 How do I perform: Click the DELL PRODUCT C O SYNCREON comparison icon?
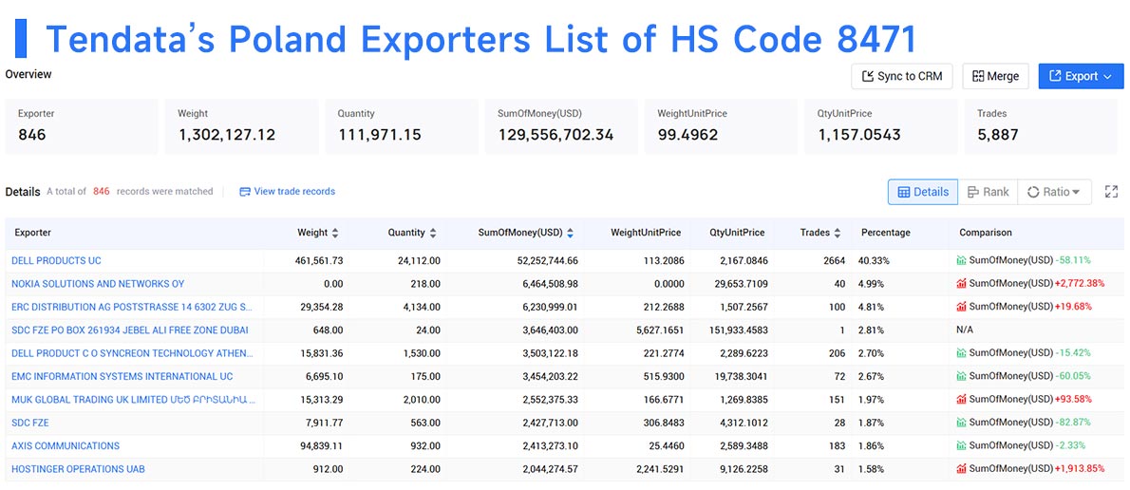pos(961,353)
